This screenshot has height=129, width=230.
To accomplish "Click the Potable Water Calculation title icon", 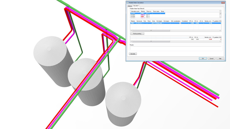I will pyautogui.click(x=128, y=3).
